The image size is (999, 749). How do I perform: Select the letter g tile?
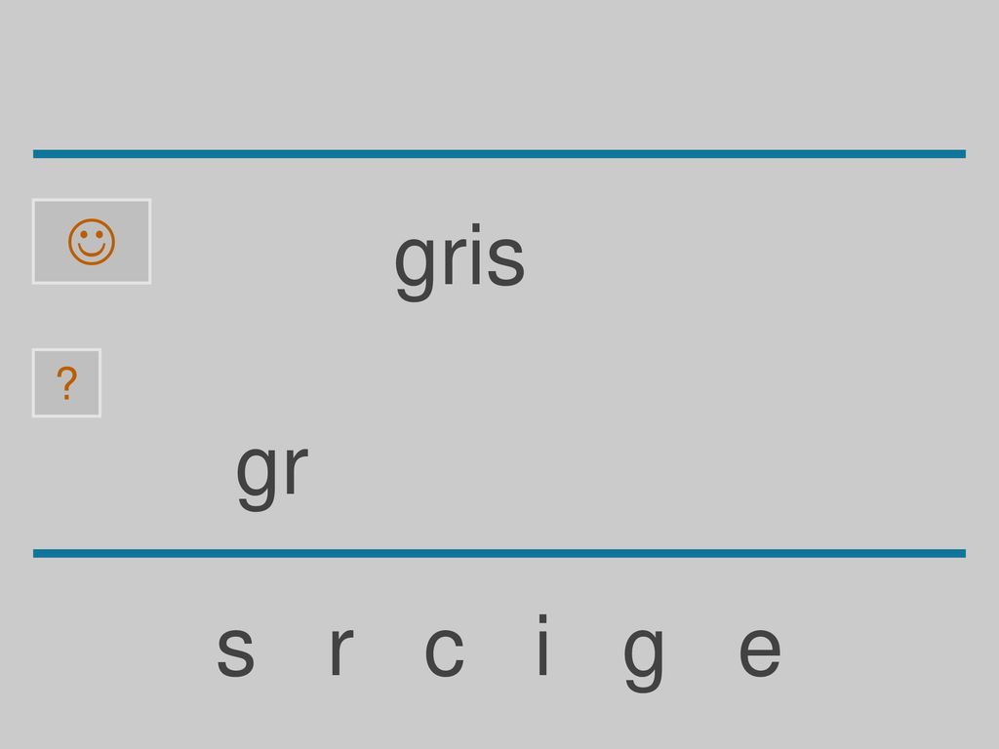tap(644, 658)
